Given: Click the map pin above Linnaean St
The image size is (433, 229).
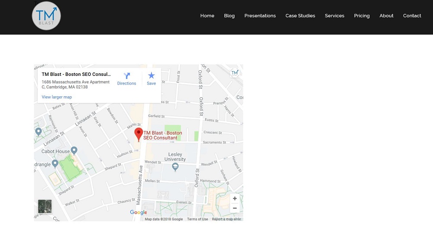Looking at the screenshot, I should tap(39, 132).
